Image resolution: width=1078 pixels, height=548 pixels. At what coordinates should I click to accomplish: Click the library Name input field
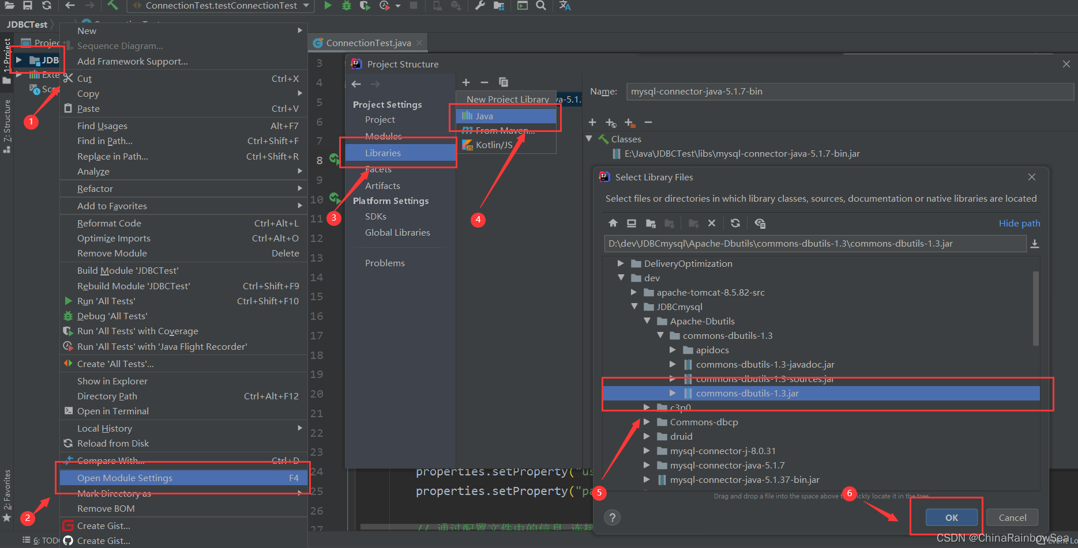850,92
